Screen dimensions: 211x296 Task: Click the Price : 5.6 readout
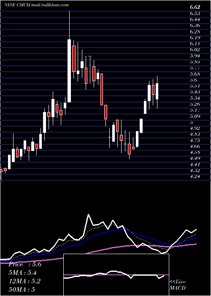coord(25,264)
